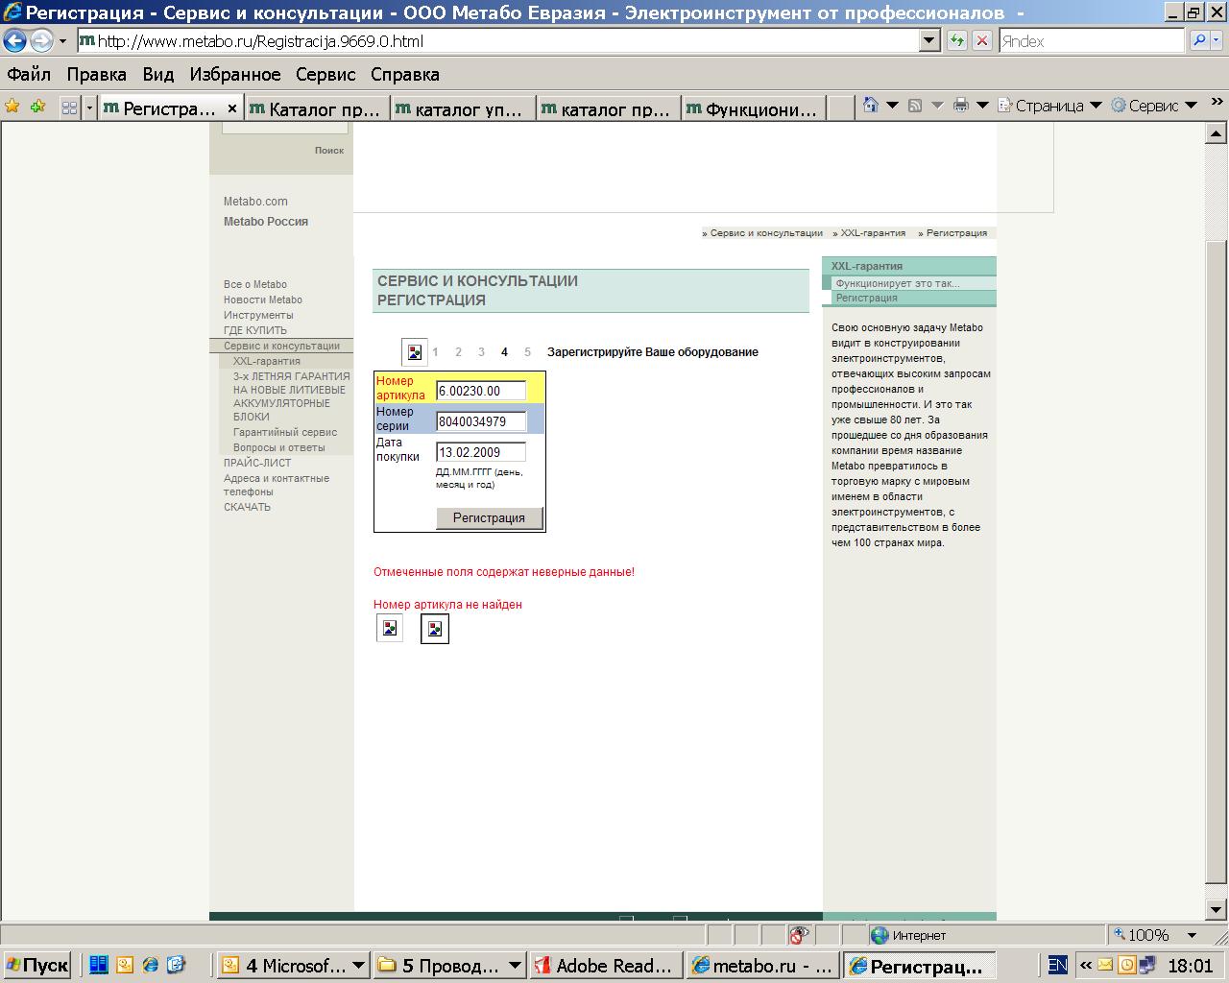Open the Quick Tabs grid icon
The height and width of the screenshot is (983, 1229).
[x=69, y=108]
